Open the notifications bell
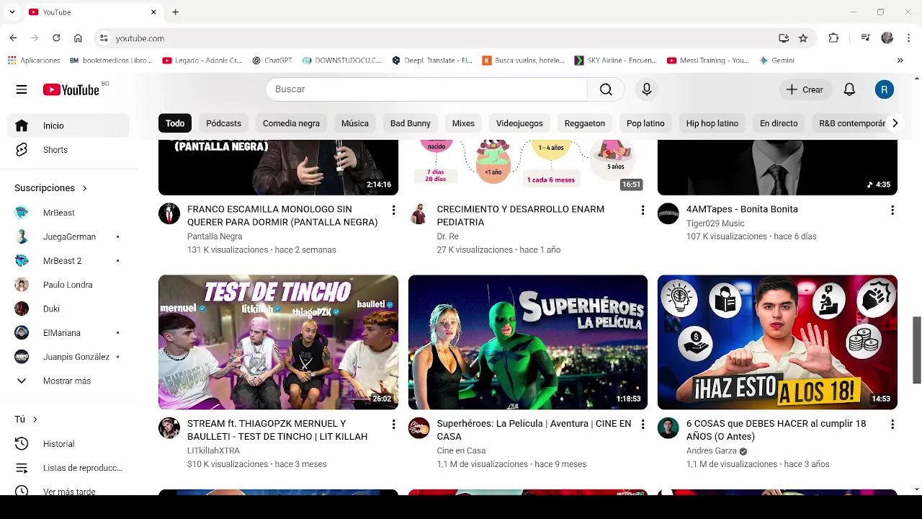The width and height of the screenshot is (922, 519). (849, 89)
